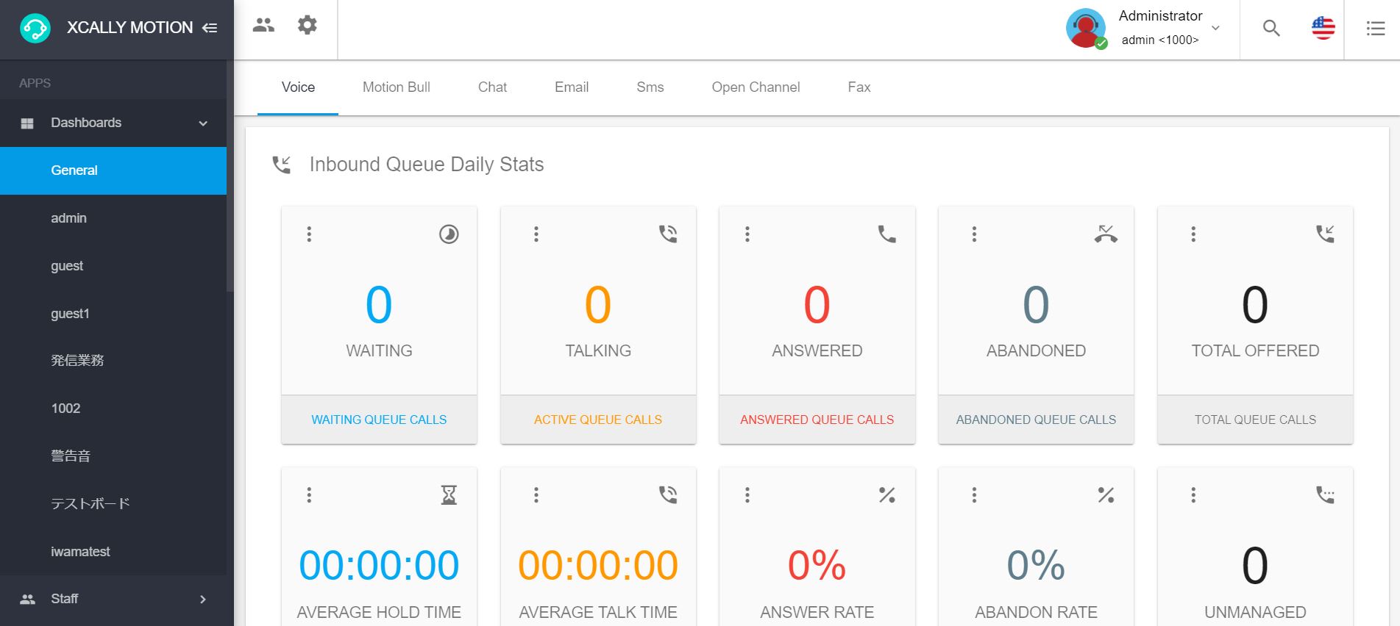The height and width of the screenshot is (626, 1400).
Task: Click the sidebar vertical scrollbar
Action: (x=230, y=176)
